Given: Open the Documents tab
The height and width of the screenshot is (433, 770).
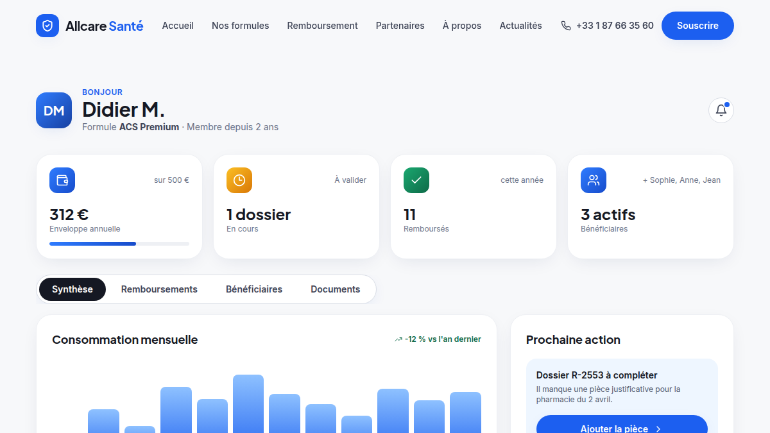Looking at the screenshot, I should coord(336,289).
